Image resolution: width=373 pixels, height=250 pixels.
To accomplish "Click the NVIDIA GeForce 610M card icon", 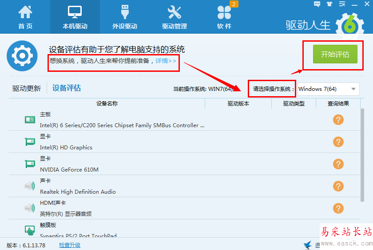I will (30, 164).
